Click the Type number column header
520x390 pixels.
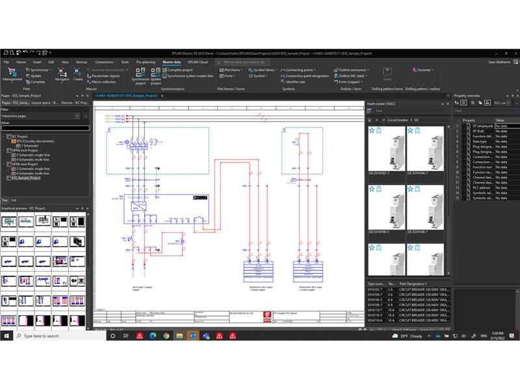(x=377, y=284)
